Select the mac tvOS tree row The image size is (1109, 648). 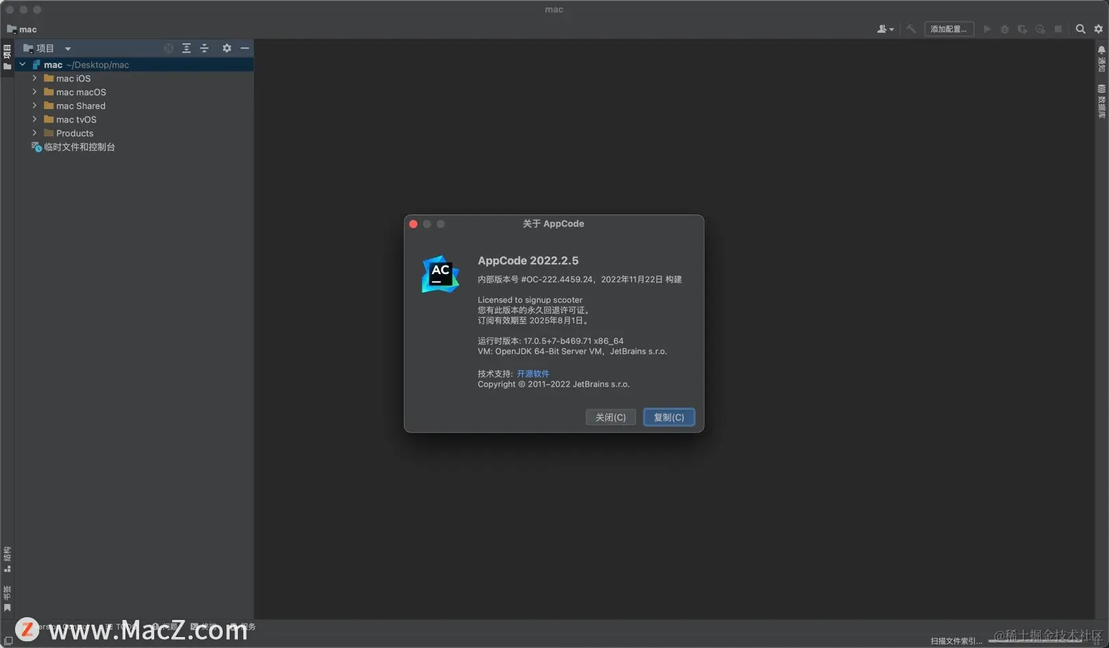point(134,119)
